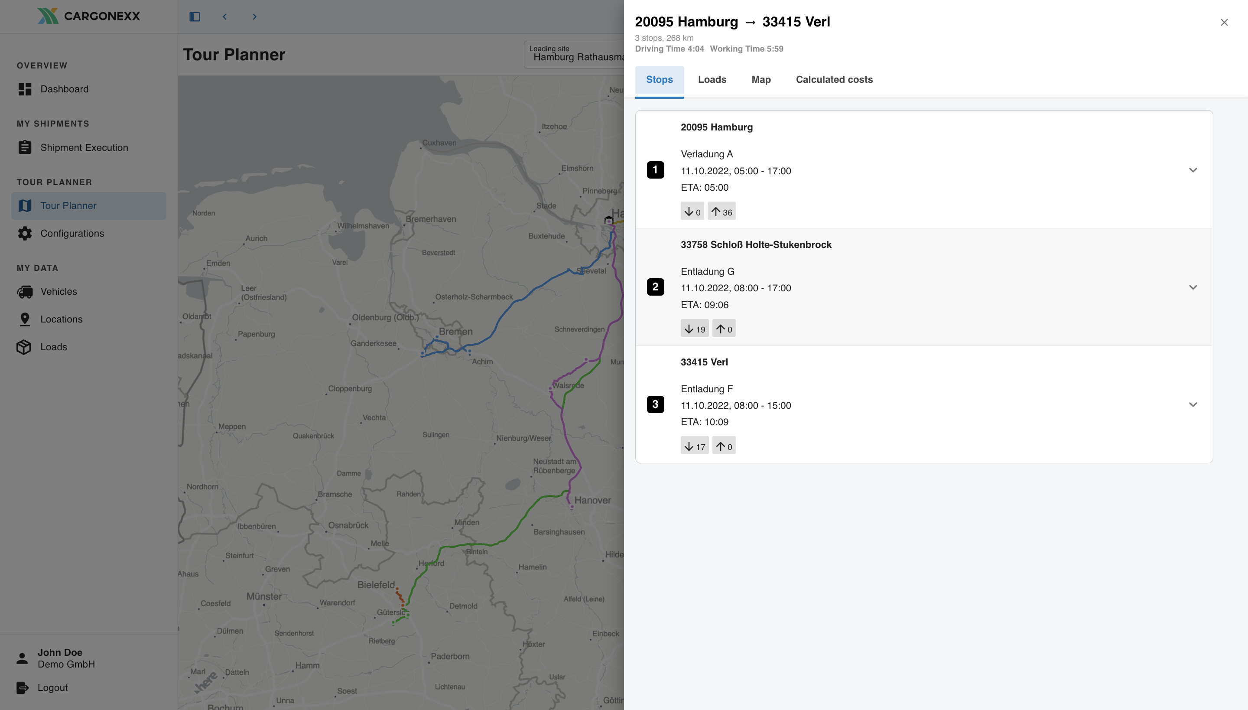Image resolution: width=1248 pixels, height=710 pixels.
Task: Navigate back with left chevron
Action: pyautogui.click(x=225, y=16)
